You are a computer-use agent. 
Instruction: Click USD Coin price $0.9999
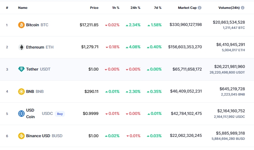(91, 114)
